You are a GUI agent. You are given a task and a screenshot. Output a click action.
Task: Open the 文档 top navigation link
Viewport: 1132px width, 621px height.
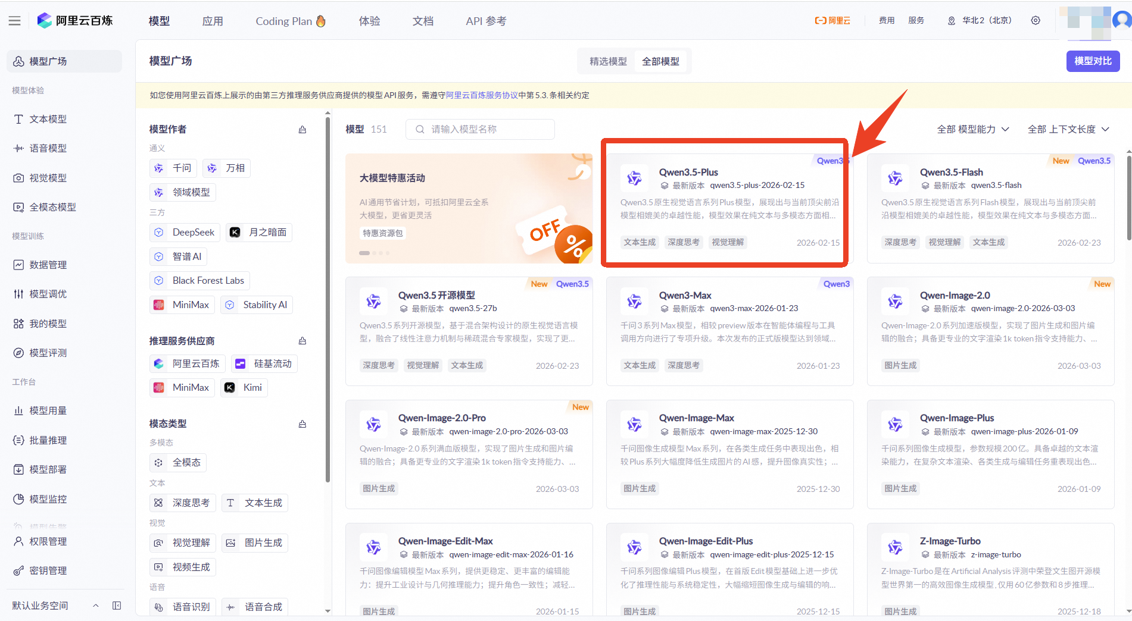423,21
